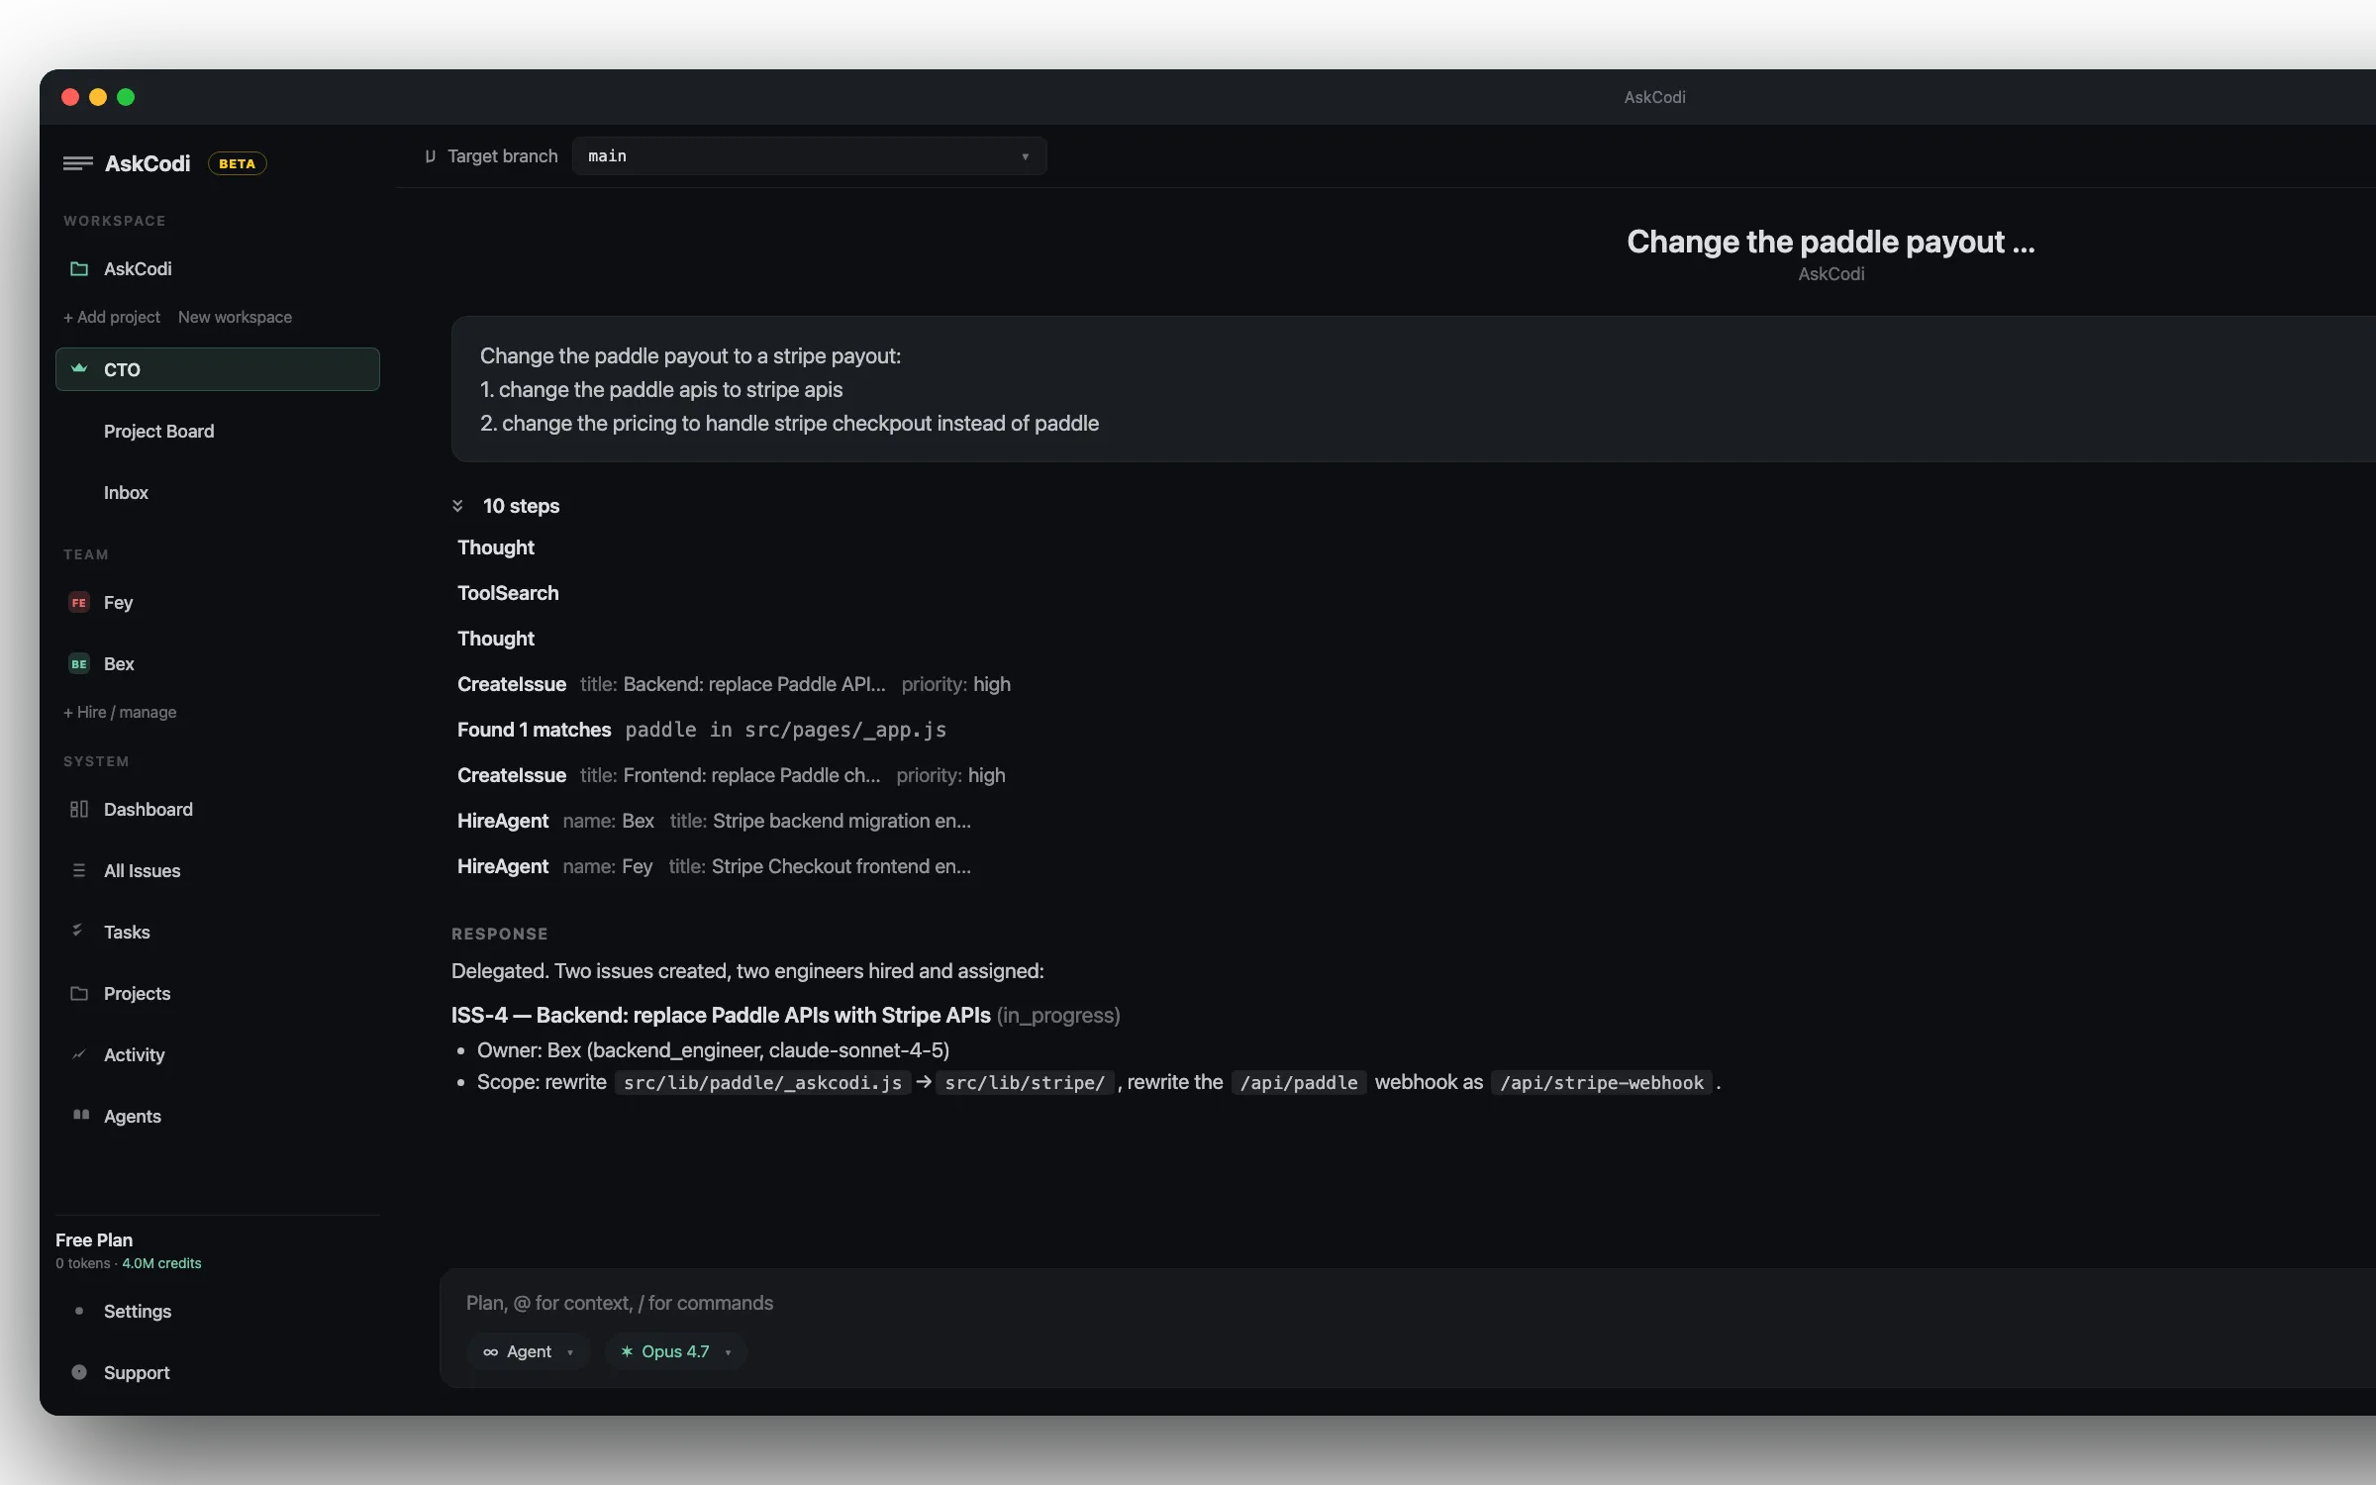Click the Dashboard layout icon
Screen dimensions: 2376x1485
click(x=79, y=809)
